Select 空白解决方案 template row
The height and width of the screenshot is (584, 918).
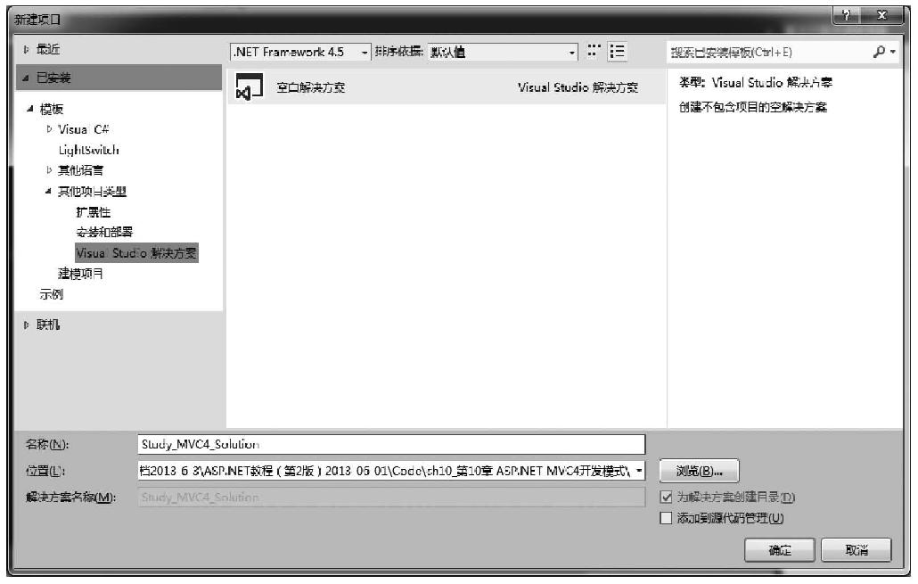point(447,87)
